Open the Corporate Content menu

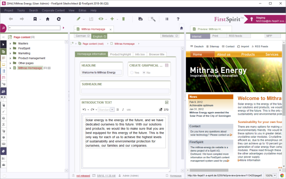tap(53, 10)
